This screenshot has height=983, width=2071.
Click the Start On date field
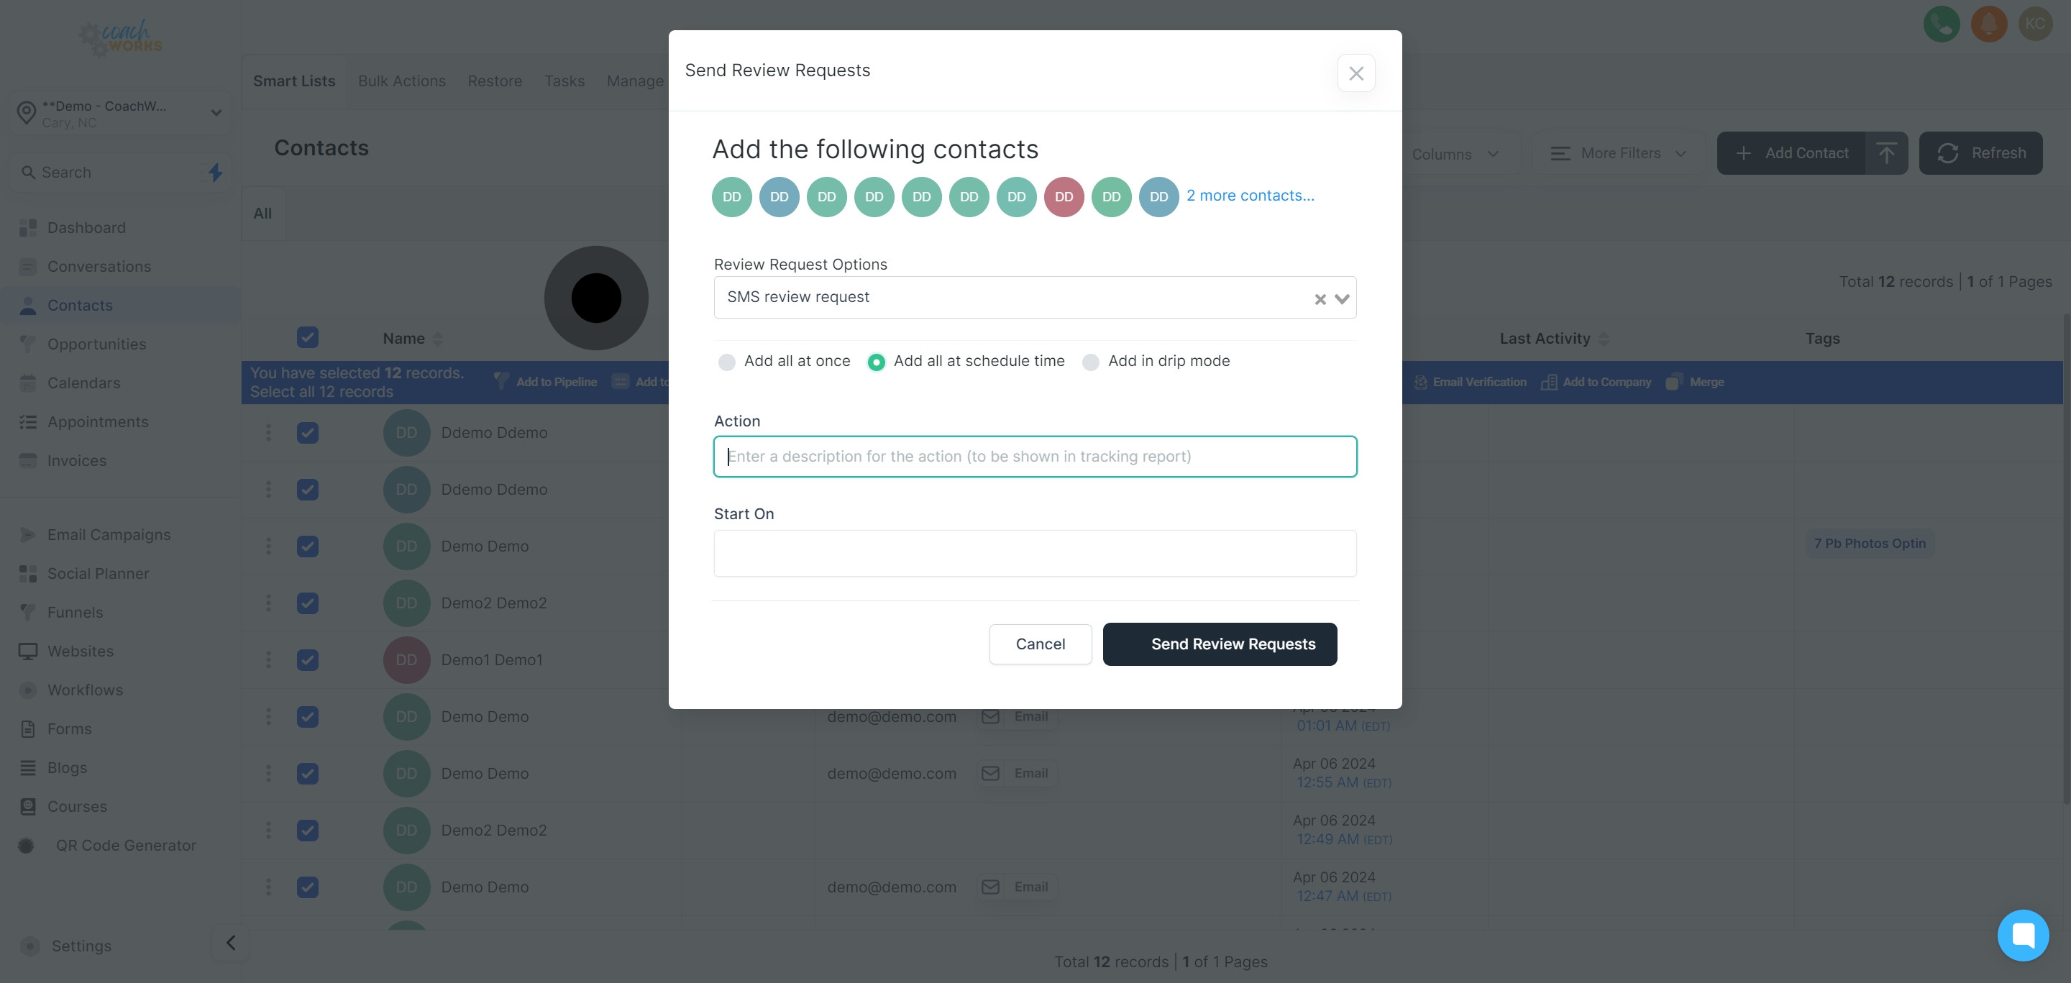pyautogui.click(x=1035, y=553)
